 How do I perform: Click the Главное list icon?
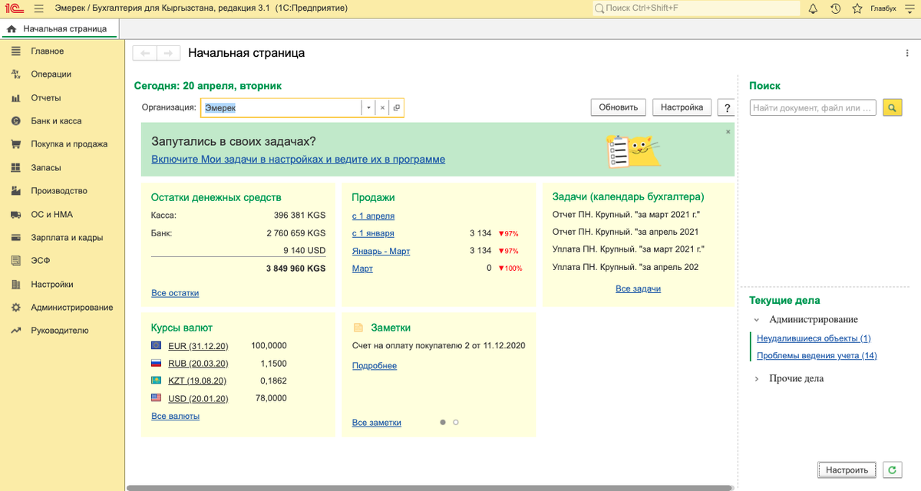[x=15, y=51]
